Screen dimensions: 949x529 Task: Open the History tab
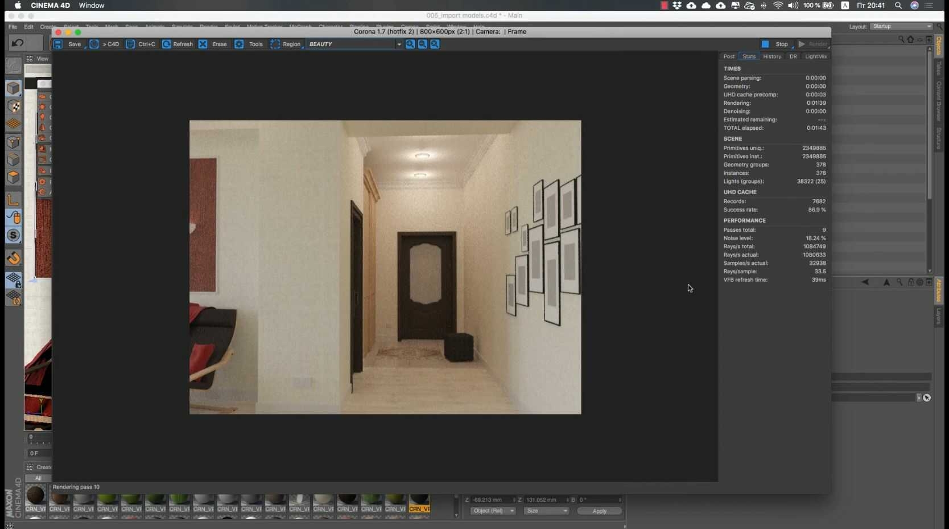(772, 56)
